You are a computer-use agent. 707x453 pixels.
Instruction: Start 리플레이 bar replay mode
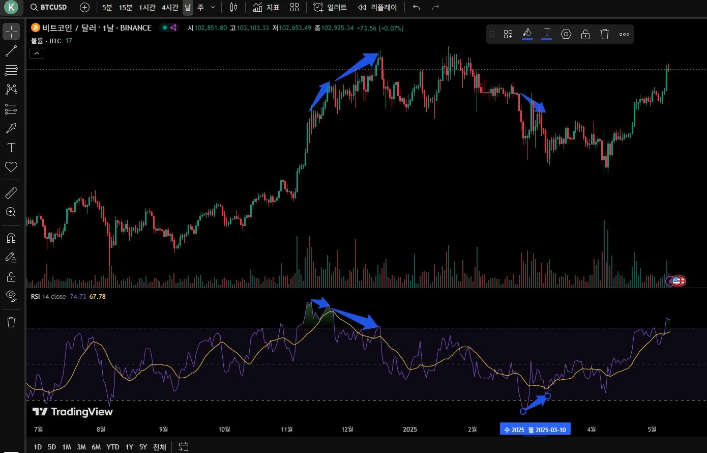pos(377,8)
